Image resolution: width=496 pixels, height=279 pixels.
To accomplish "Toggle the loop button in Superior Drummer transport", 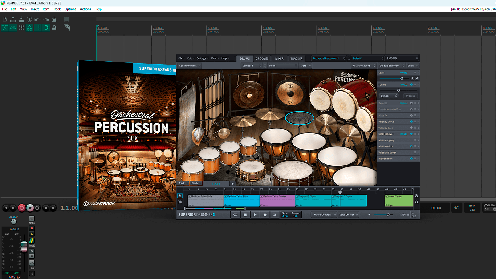I will click(x=235, y=215).
